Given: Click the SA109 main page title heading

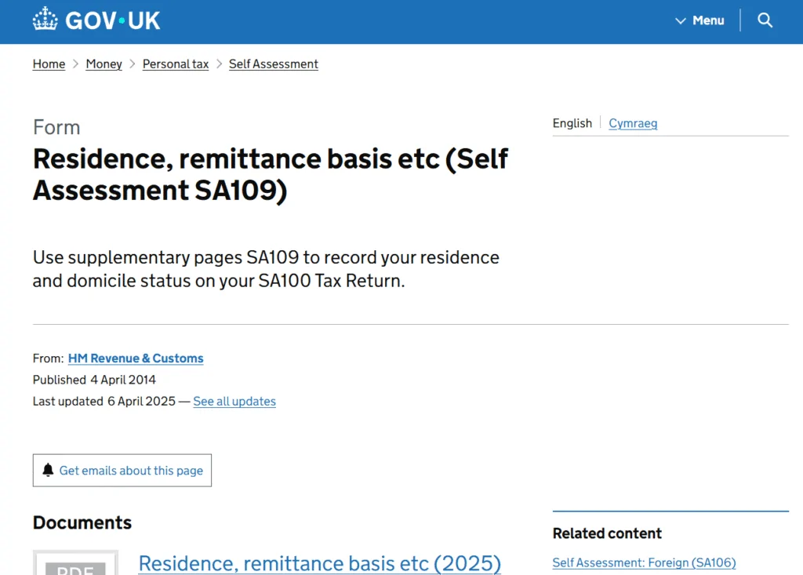Looking at the screenshot, I should pyautogui.click(x=271, y=174).
